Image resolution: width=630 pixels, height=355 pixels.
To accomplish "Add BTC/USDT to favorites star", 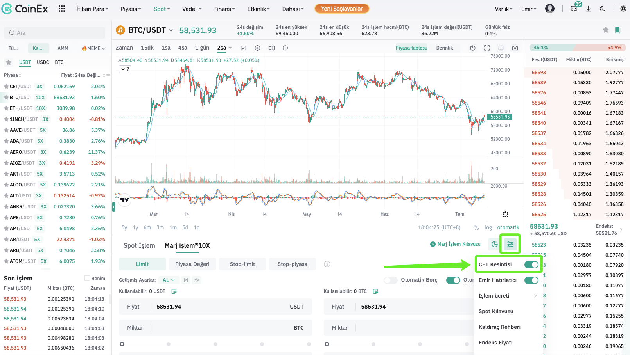I will [x=606, y=30].
